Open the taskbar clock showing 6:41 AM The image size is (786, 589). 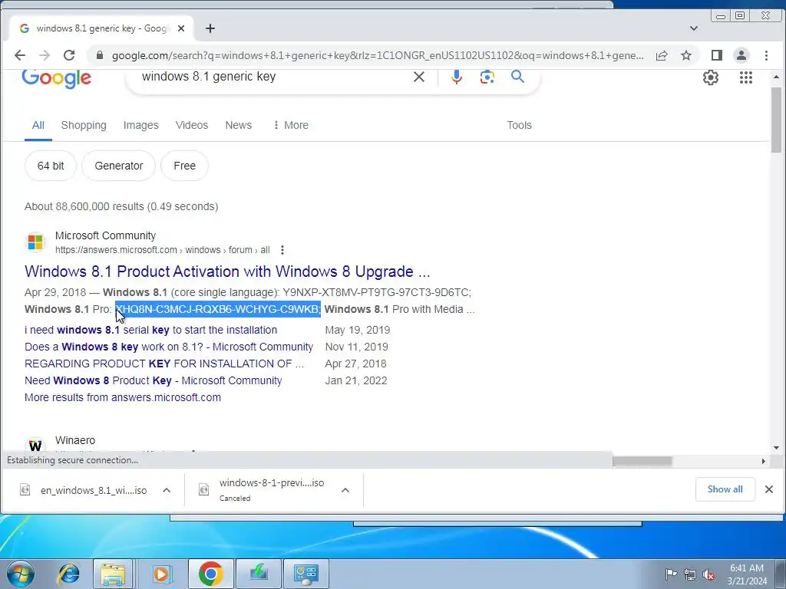pos(747,574)
